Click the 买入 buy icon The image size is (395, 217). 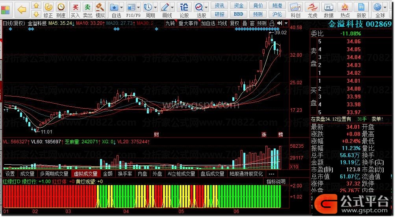75,7
